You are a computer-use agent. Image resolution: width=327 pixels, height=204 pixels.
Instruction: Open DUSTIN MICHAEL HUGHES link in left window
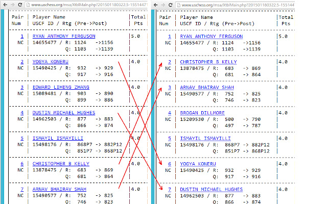point(64,113)
